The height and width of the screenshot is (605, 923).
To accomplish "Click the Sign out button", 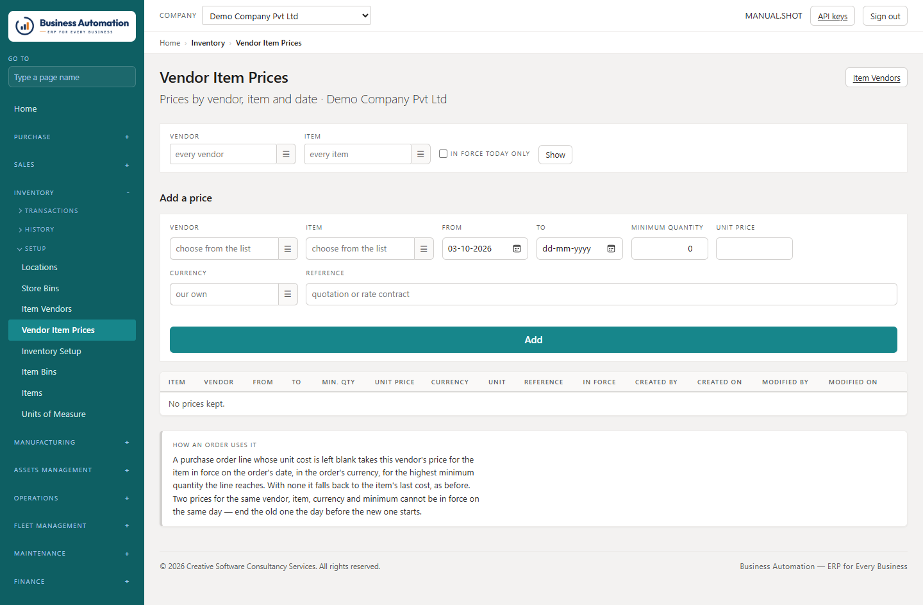I will coord(885,16).
